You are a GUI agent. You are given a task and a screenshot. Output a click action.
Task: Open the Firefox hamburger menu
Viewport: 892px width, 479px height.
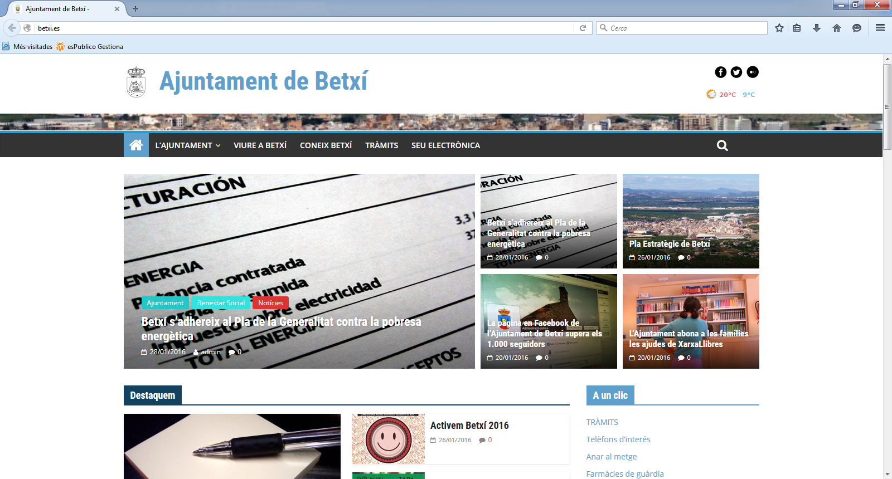880,28
